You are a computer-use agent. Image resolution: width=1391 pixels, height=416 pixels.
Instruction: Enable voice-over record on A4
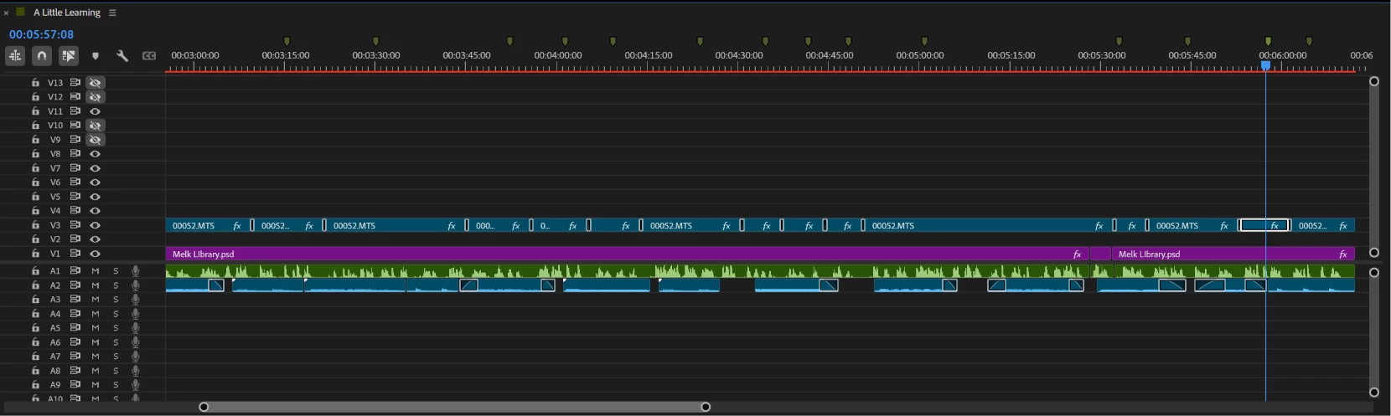click(x=136, y=314)
